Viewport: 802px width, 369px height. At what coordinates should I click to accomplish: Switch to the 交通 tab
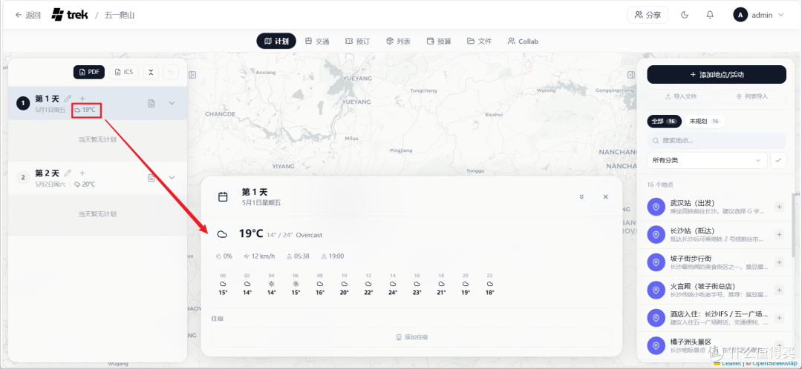[x=317, y=41]
